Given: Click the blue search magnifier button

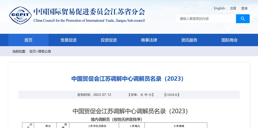Looking at the screenshot, I should coord(243,19).
